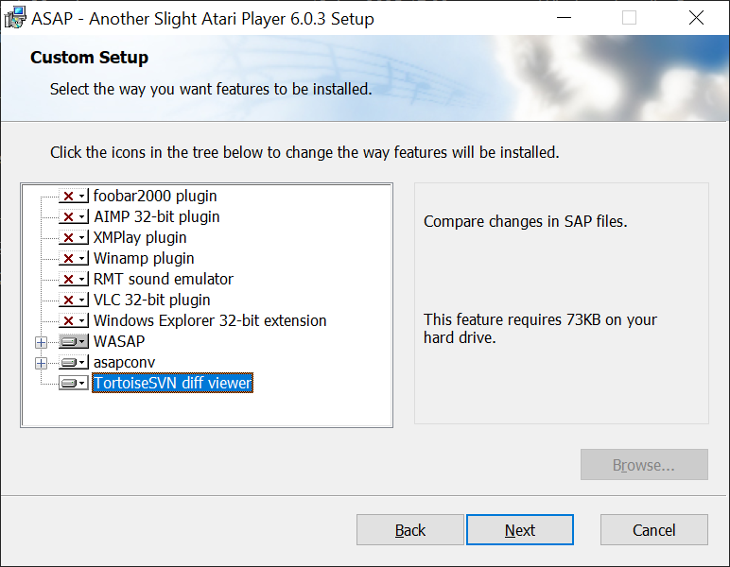Screen dimensions: 730x567
Task: Click Winamp plugin red X icon
Action: 74,258
